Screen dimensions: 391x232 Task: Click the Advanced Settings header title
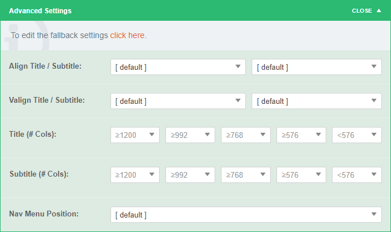pyautogui.click(x=40, y=10)
